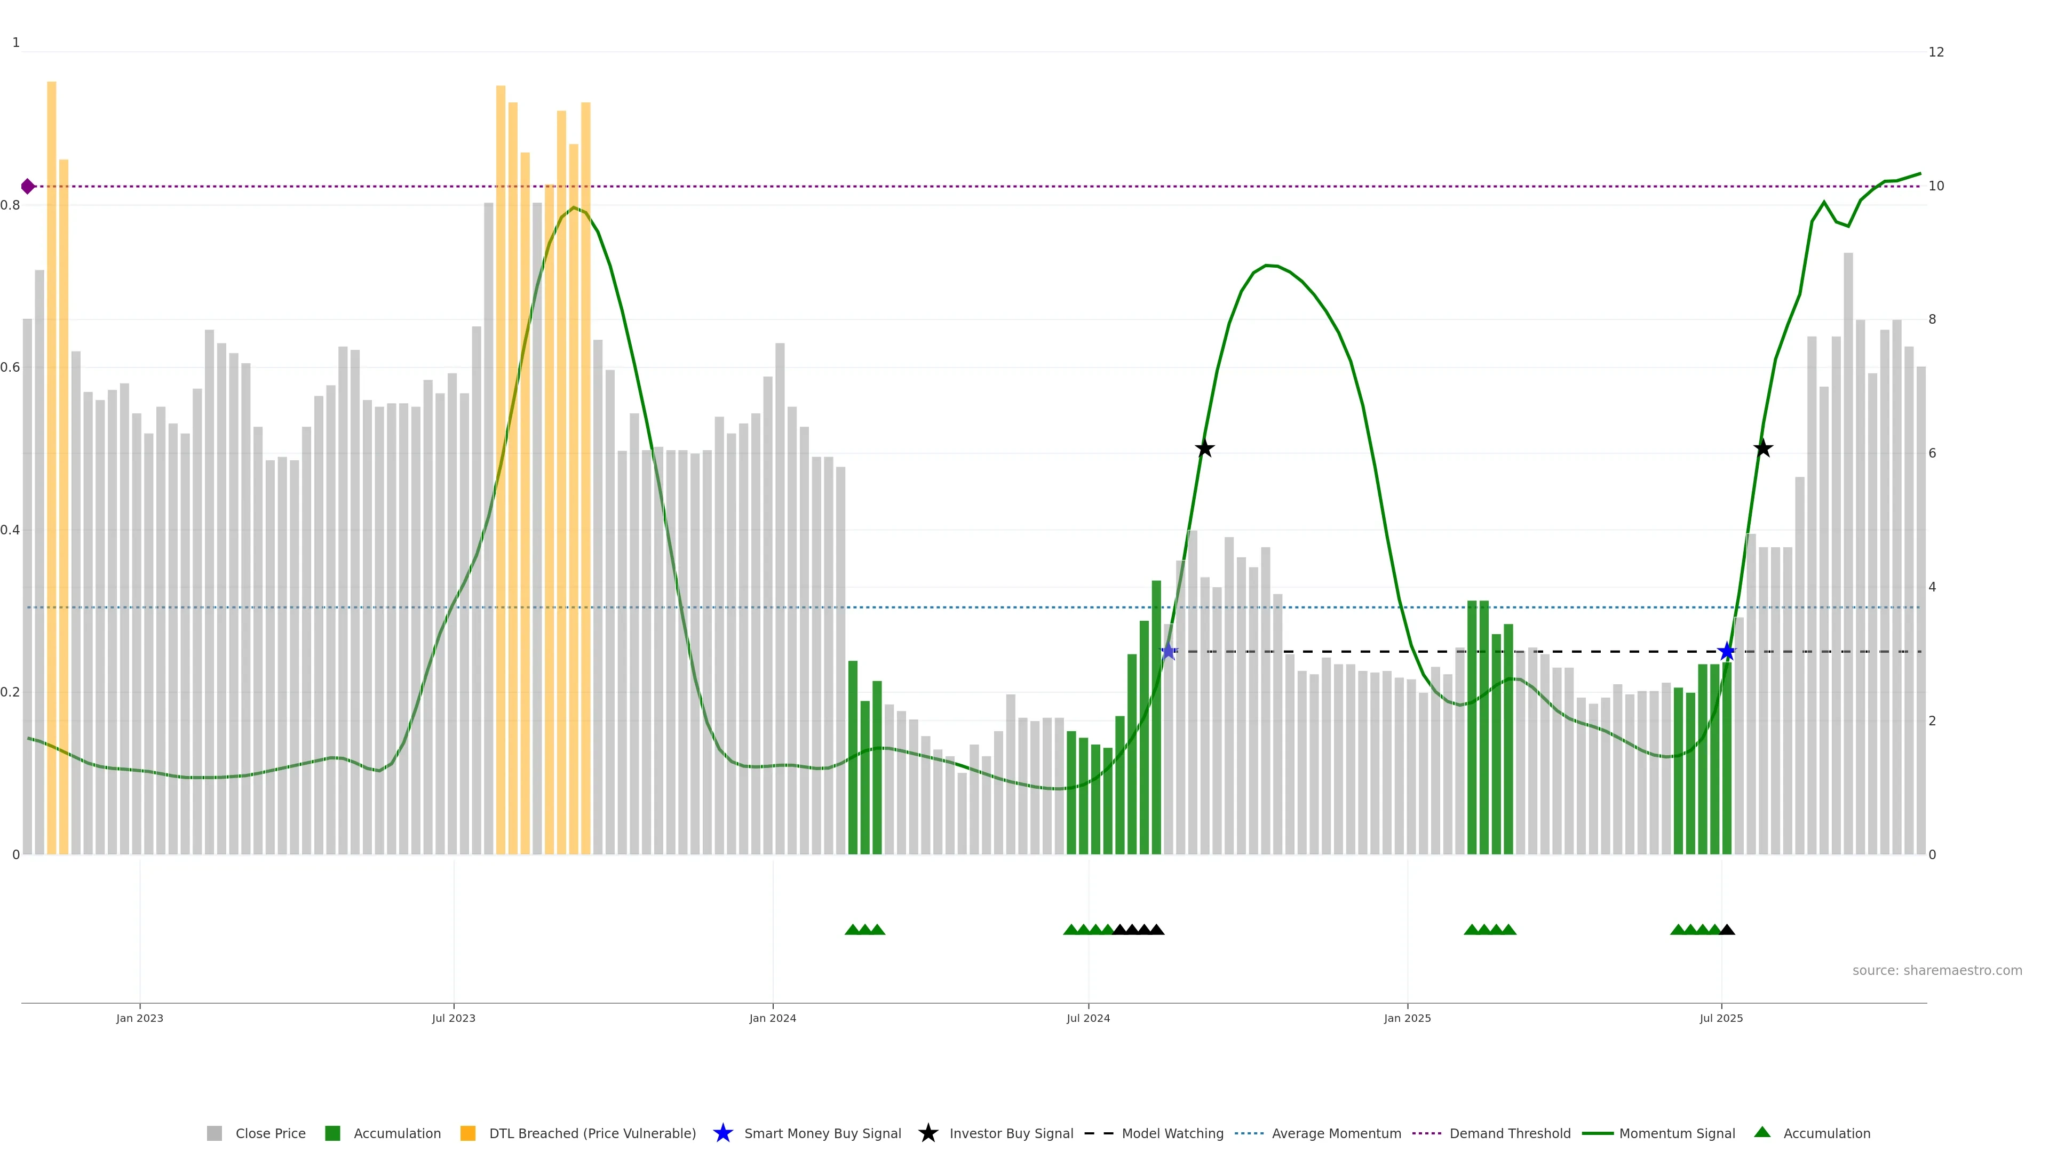Image resolution: width=2049 pixels, height=1152 pixels.
Task: Click the purple diamond Demand Threshold marker
Action: tap(28, 186)
